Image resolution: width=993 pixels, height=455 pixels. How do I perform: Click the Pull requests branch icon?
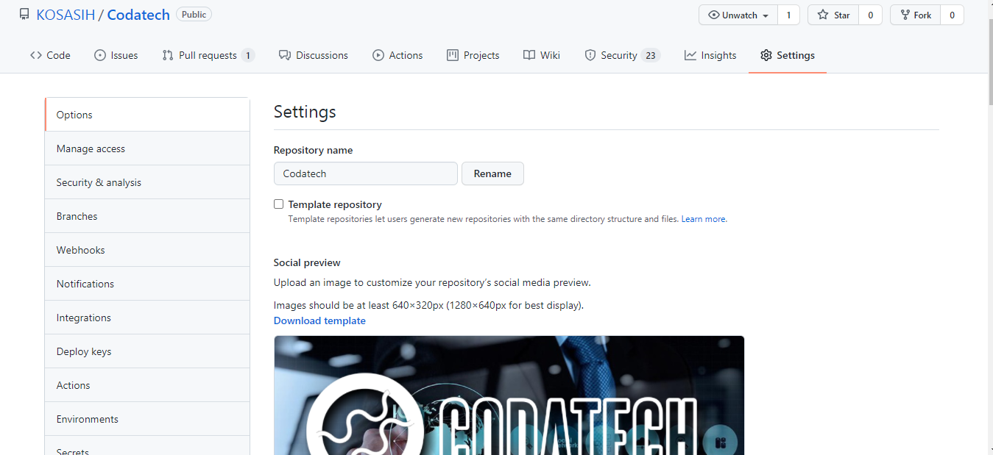point(168,55)
